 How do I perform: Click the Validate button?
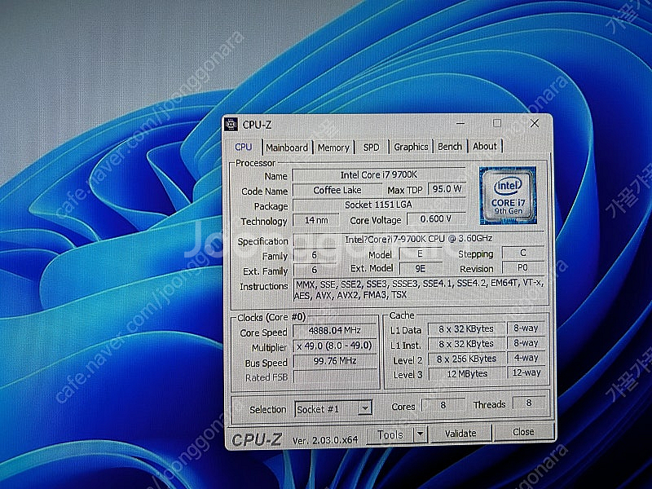[x=460, y=434]
